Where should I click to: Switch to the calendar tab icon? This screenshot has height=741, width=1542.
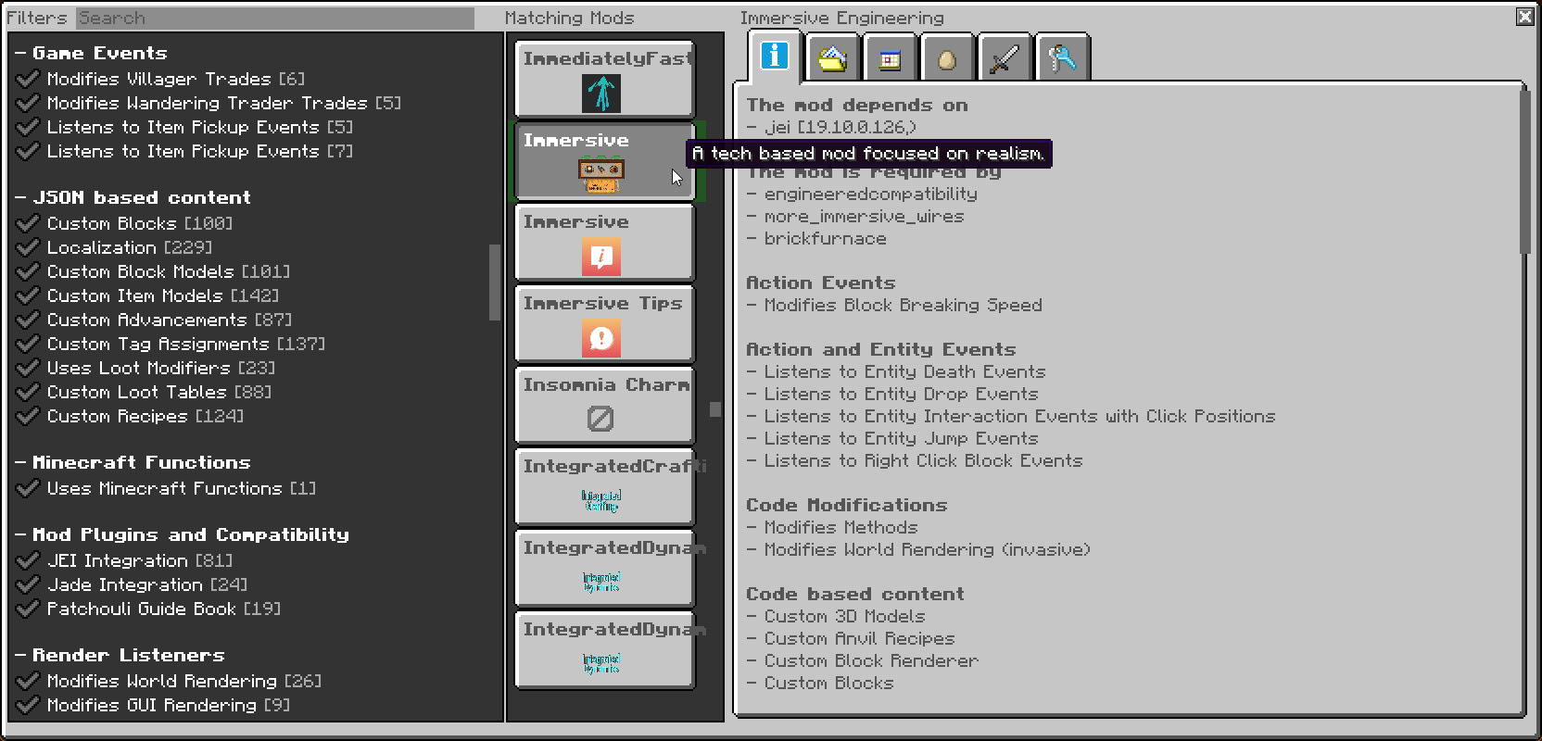point(890,59)
